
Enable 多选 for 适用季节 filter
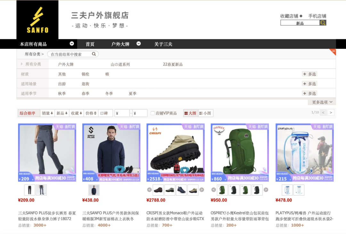(309, 93)
